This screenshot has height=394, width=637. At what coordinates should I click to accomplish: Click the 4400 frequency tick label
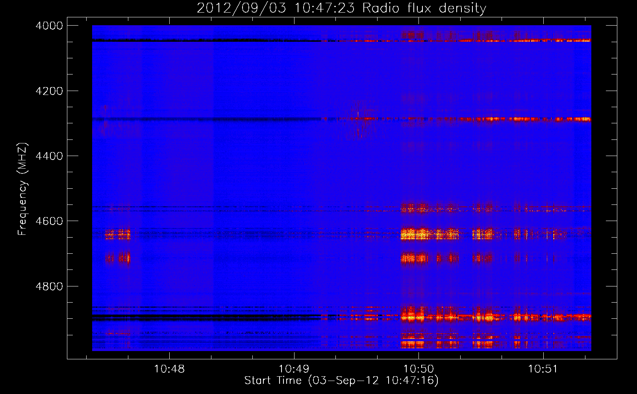click(49, 156)
